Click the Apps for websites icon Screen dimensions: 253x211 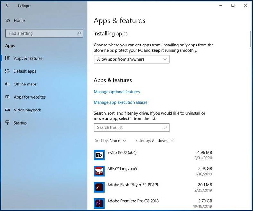7,97
